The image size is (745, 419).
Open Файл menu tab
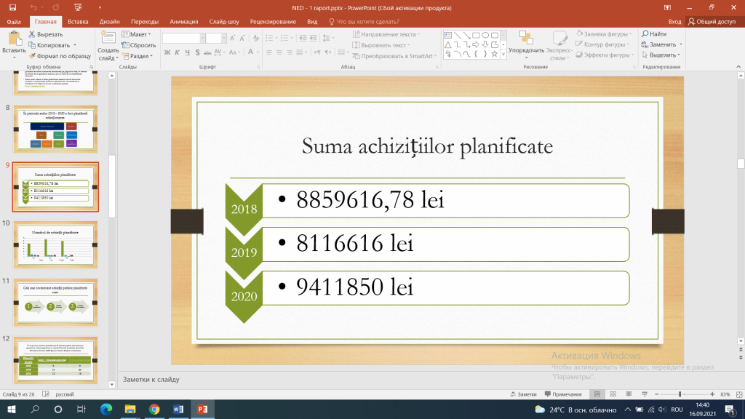(14, 21)
